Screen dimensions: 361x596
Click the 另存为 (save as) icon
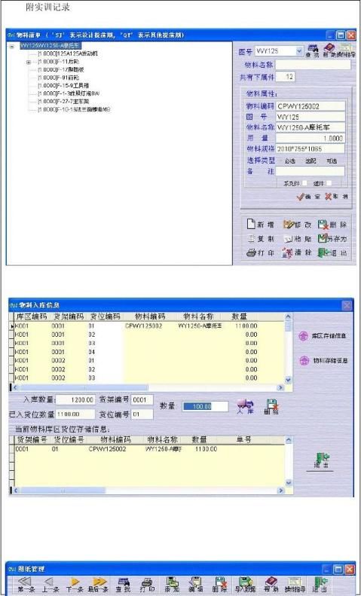click(x=323, y=239)
